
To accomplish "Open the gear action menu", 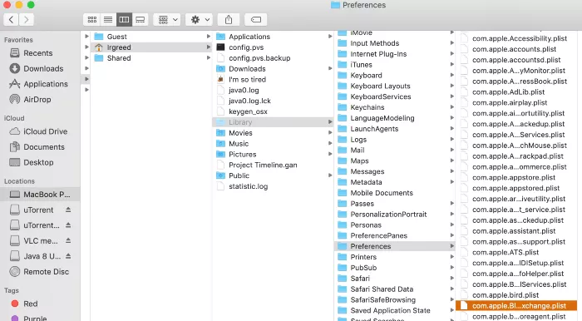I will (x=200, y=20).
